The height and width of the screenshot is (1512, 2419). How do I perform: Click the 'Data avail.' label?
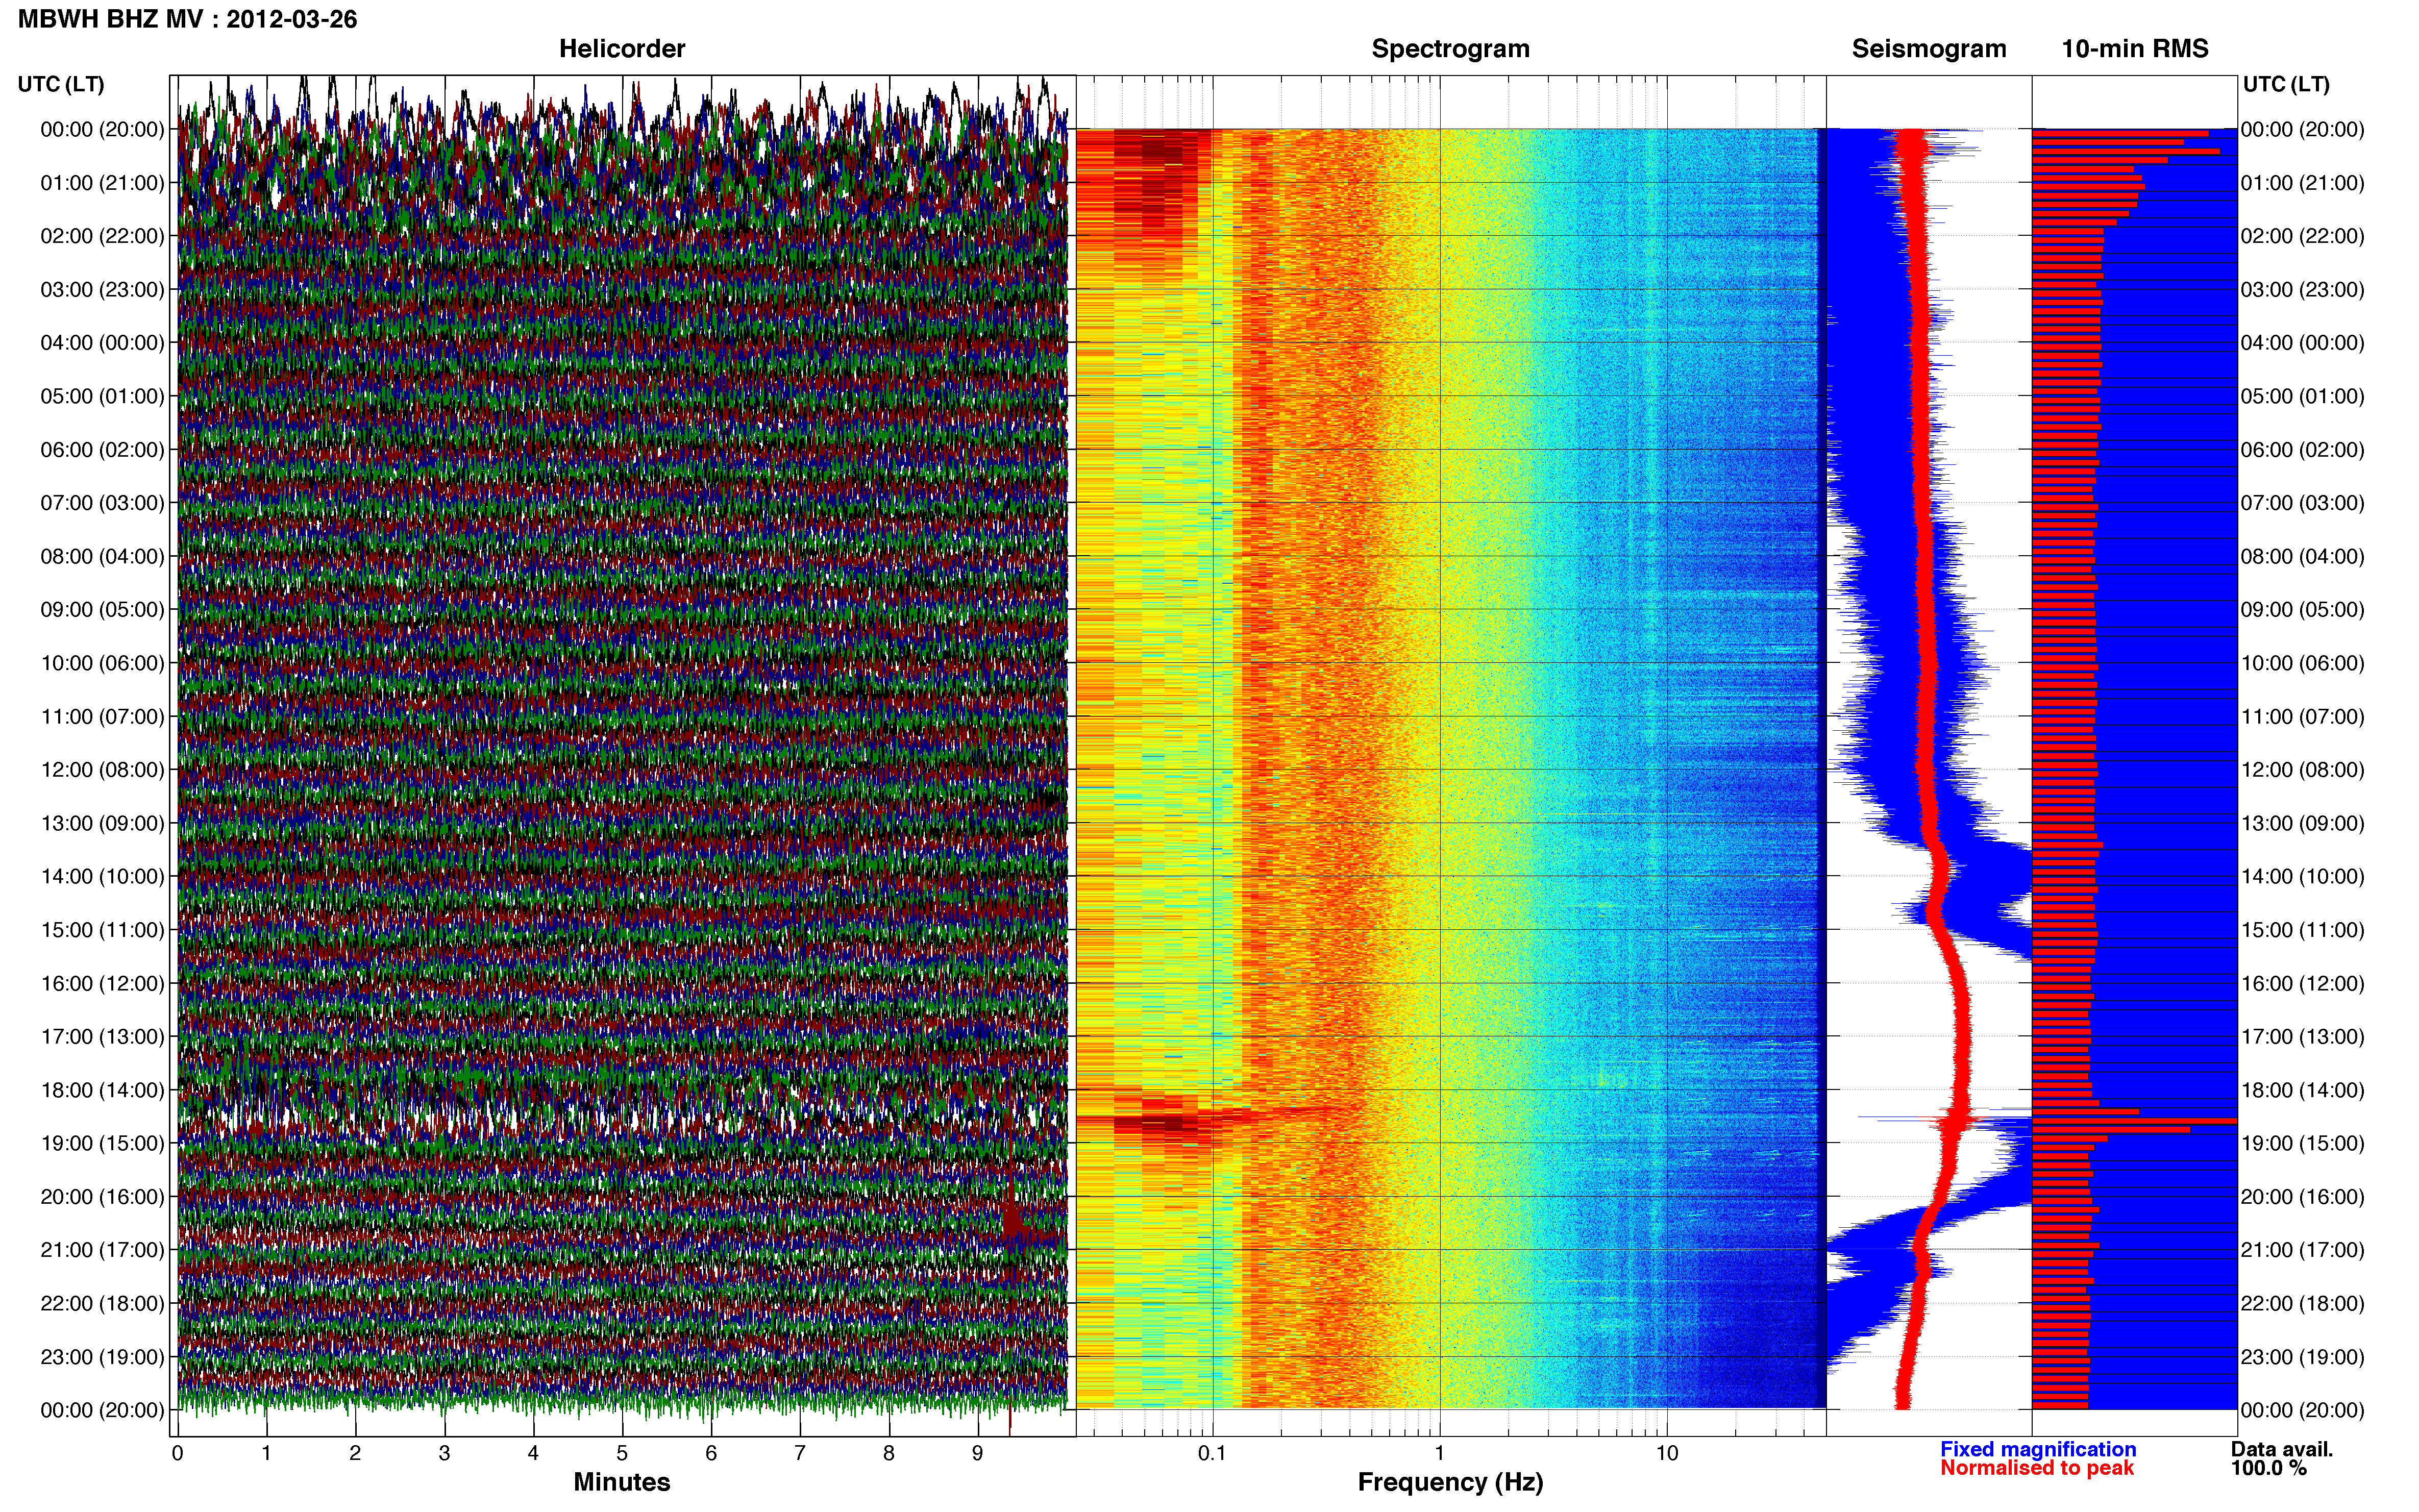(2282, 1449)
